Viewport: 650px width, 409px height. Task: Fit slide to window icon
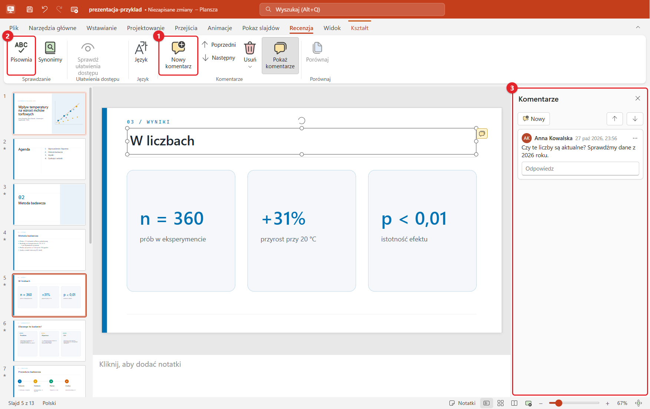point(639,403)
